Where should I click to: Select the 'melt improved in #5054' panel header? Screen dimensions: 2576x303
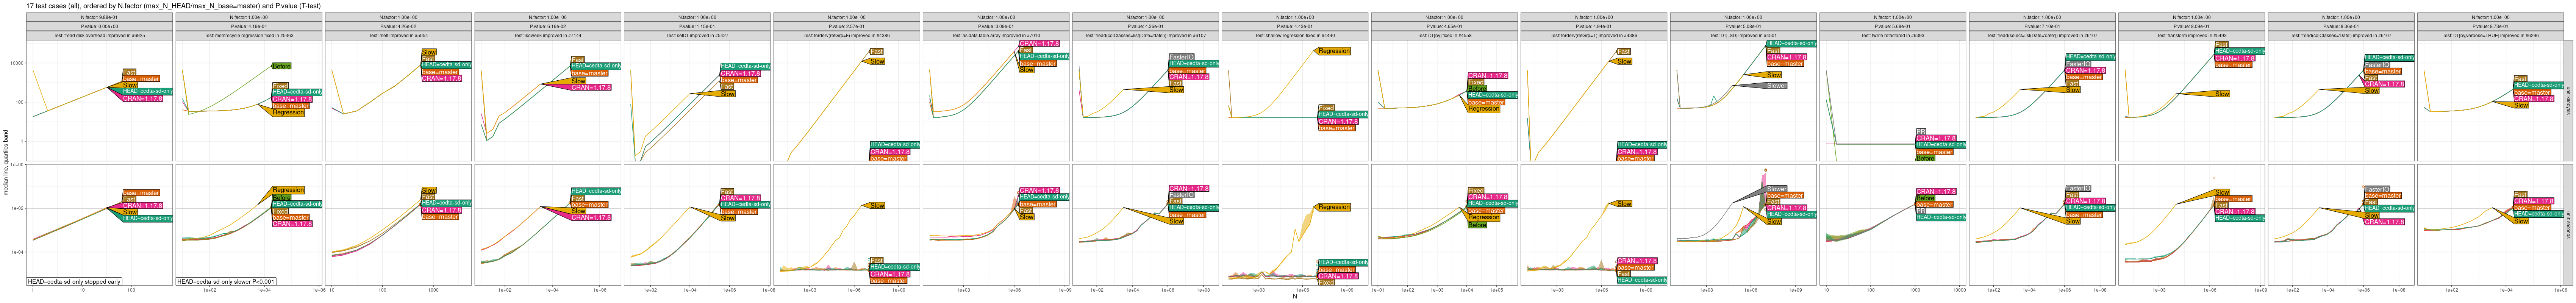398,35
